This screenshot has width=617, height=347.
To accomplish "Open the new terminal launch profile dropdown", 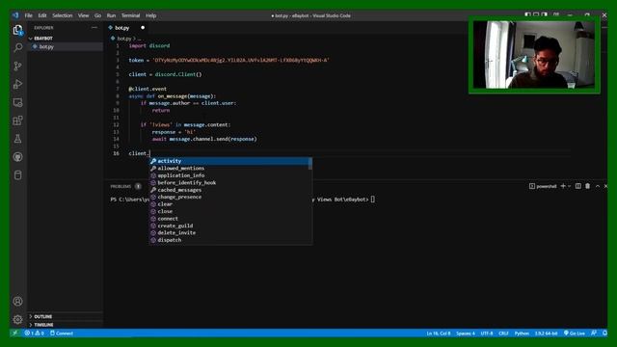I will coord(570,186).
